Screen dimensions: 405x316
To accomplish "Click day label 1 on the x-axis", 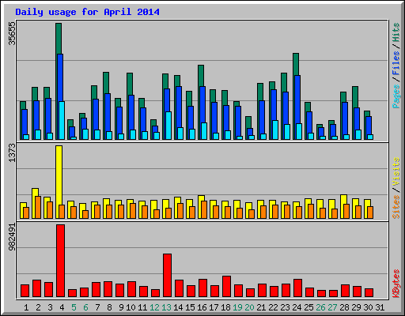I will (26, 307).
